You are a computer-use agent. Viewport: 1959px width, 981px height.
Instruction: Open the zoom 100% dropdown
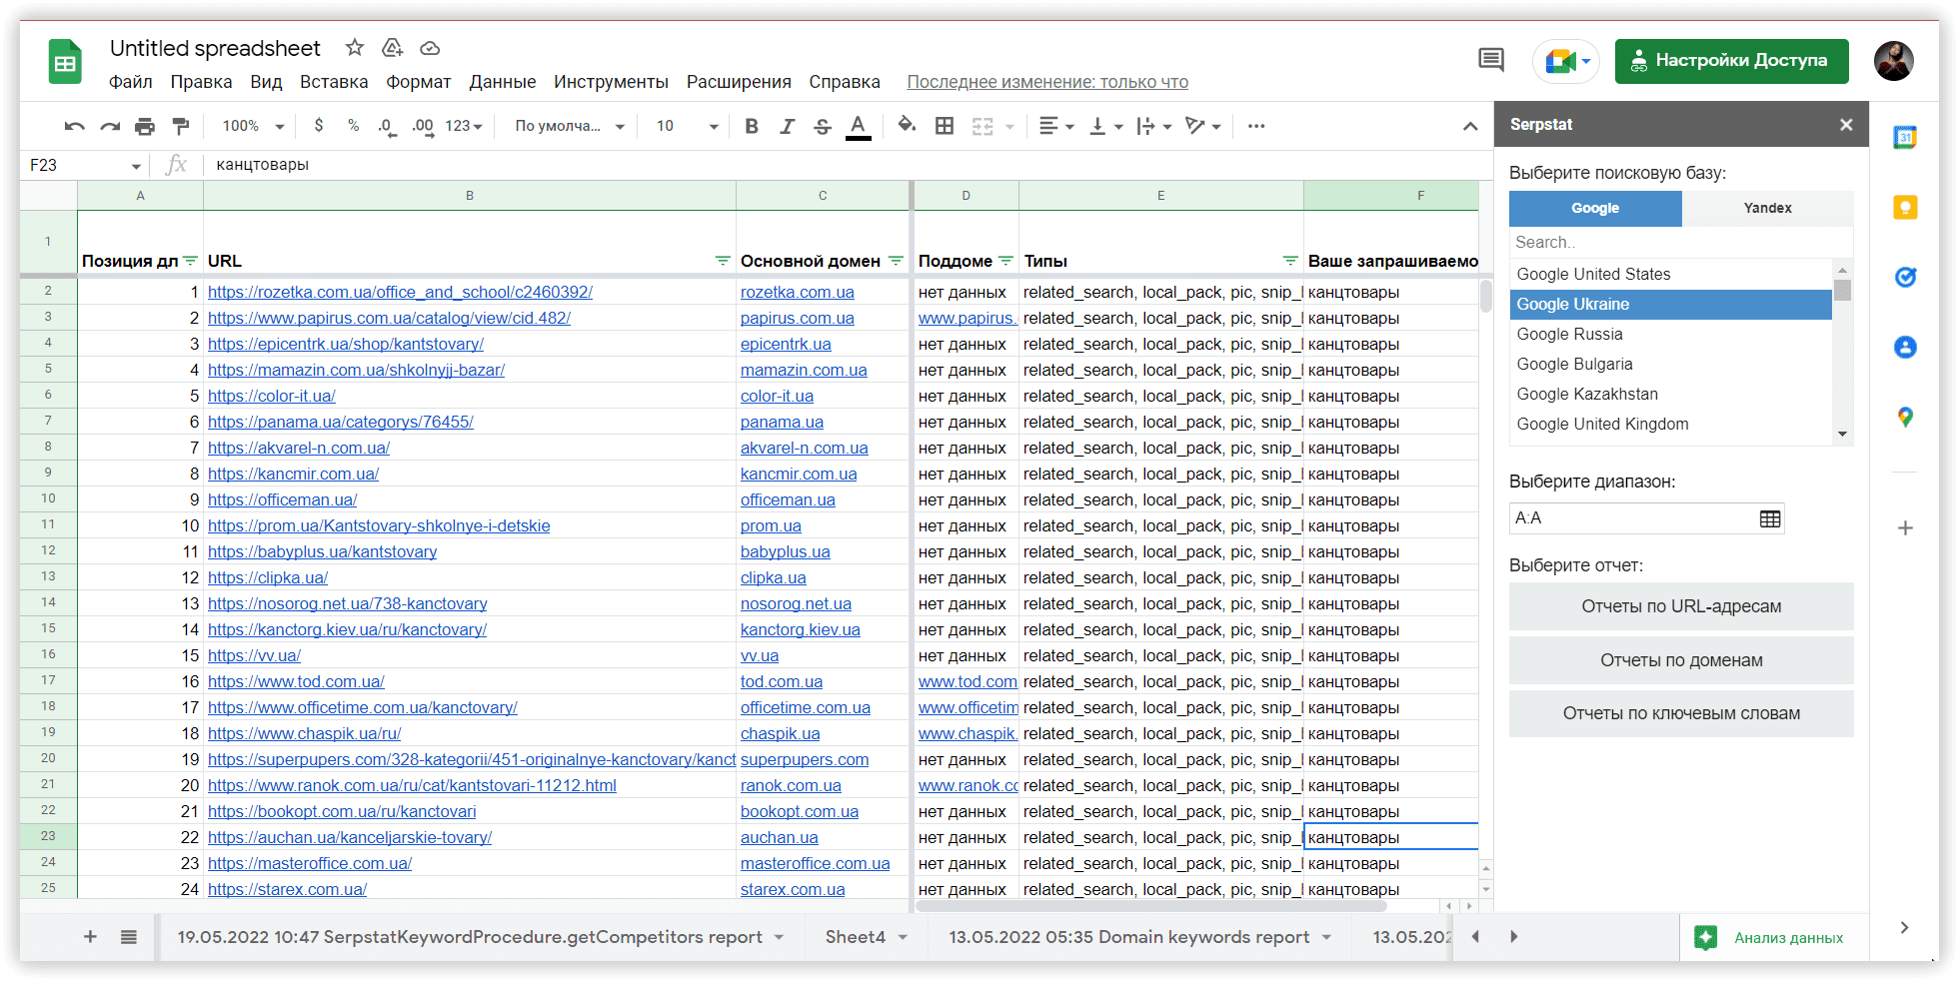(x=253, y=126)
